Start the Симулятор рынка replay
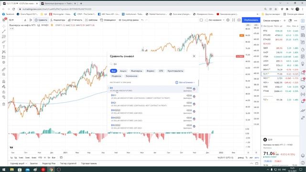The image size is (306, 172). 129,20
